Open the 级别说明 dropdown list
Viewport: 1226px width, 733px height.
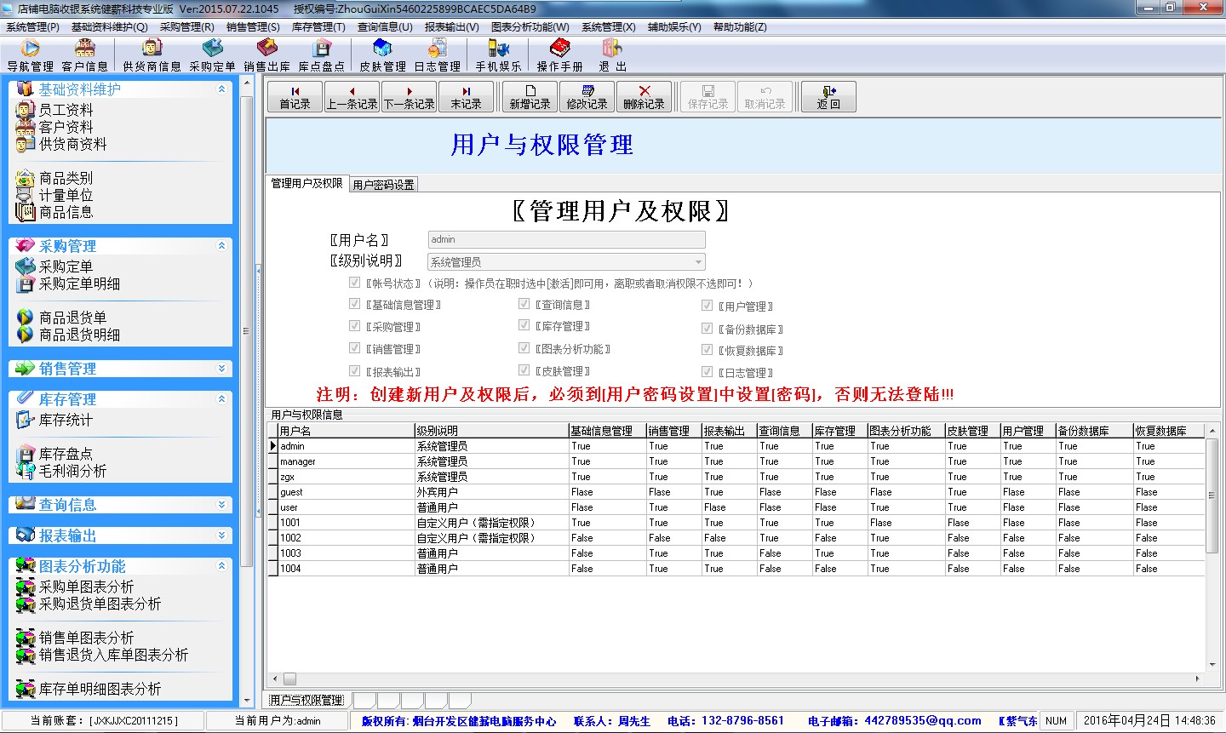coord(698,262)
